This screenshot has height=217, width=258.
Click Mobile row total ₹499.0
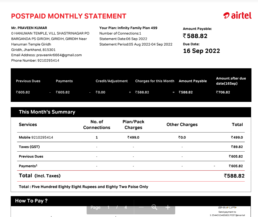pos(237,137)
